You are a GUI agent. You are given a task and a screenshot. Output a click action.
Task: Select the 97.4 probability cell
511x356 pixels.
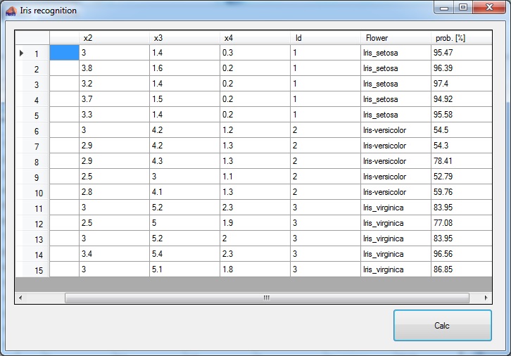click(x=460, y=84)
